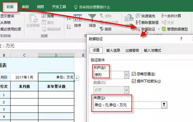Open the cell dropdown arrow next to 单位：万元
This screenshot has height=122, width=193.
[77, 78]
